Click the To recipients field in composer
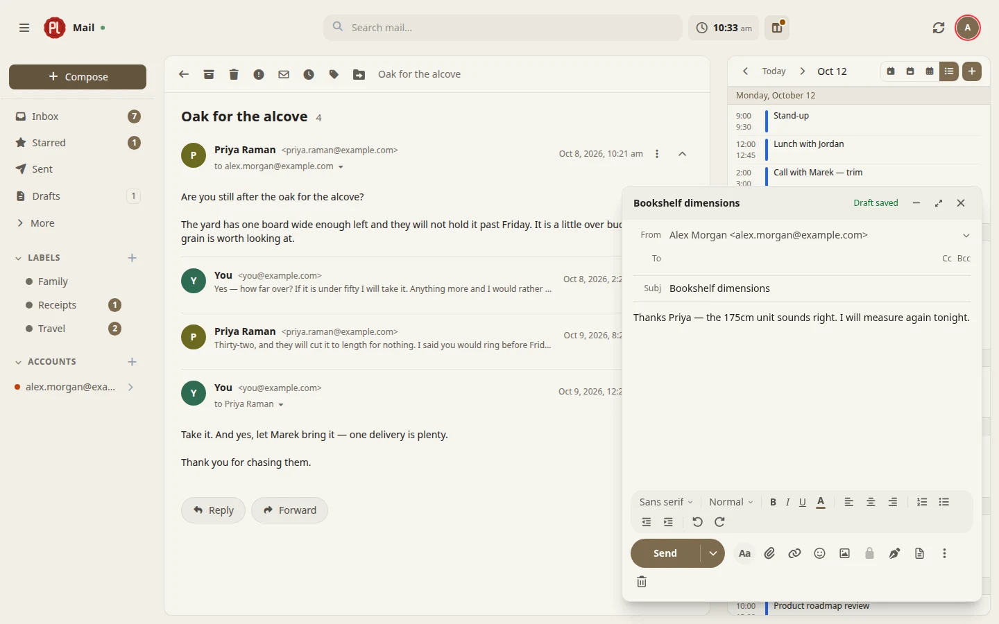 tap(801, 259)
